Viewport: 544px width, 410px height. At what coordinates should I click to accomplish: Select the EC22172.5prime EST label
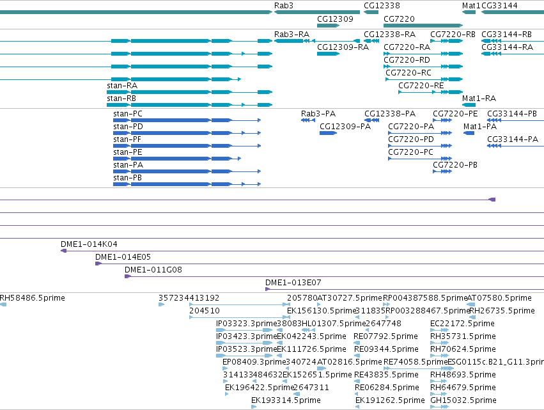point(462,324)
